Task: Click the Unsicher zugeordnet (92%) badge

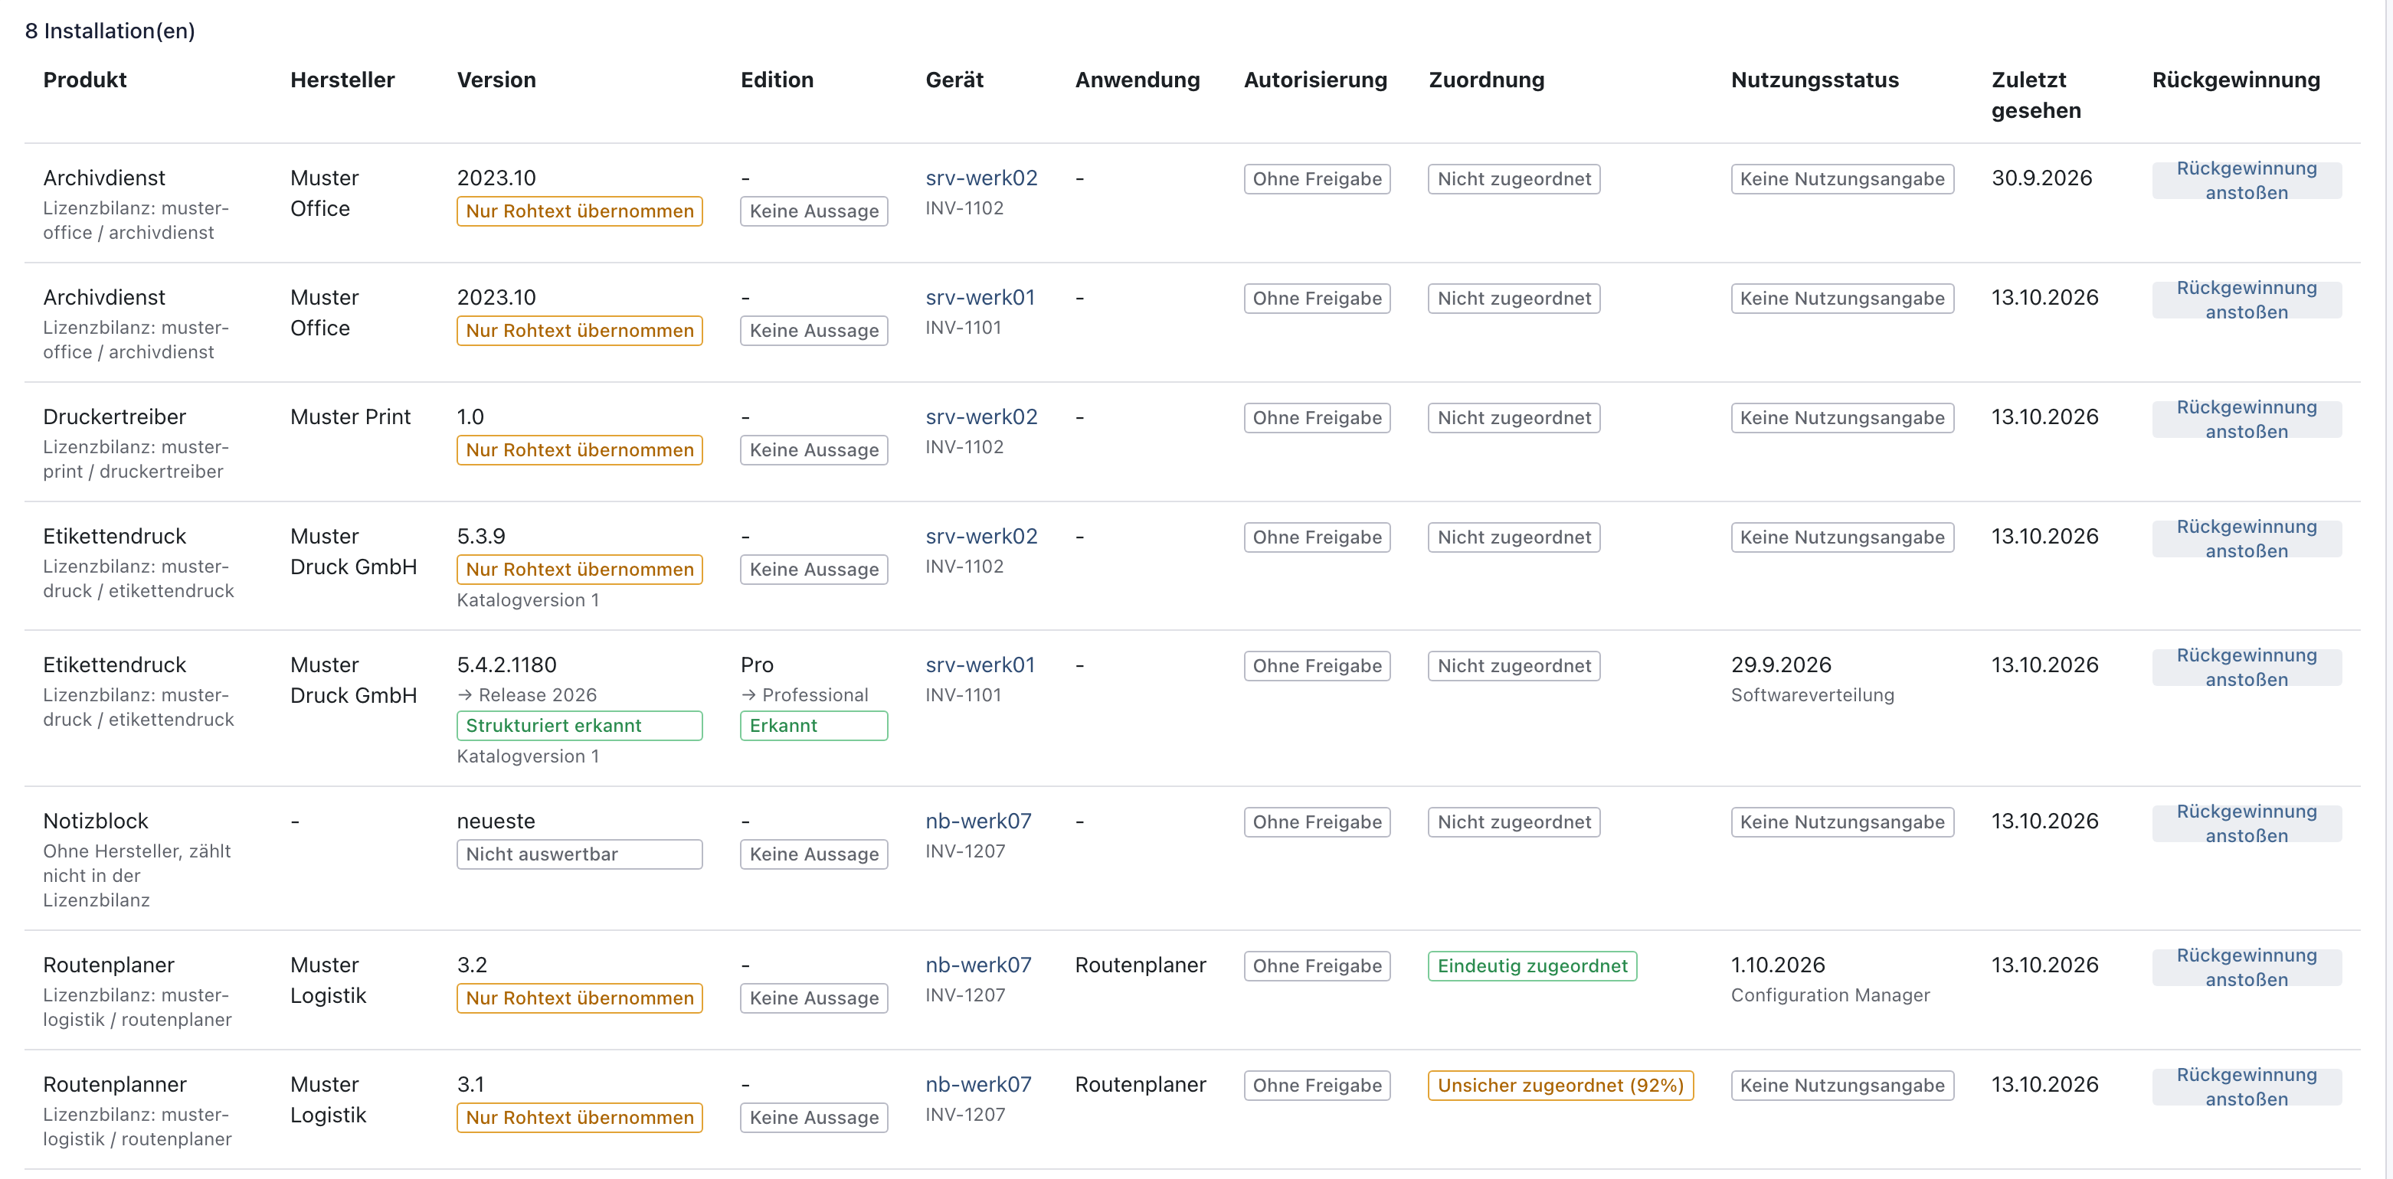Action: click(x=1560, y=1086)
